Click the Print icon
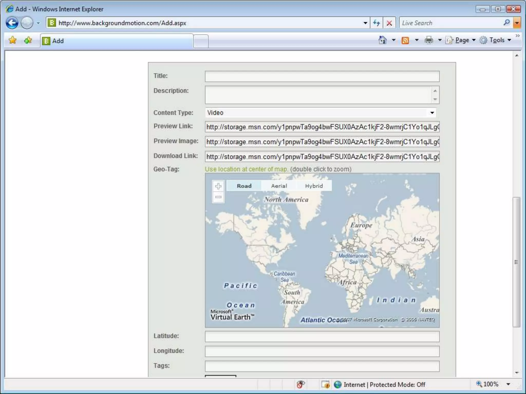This screenshot has height=394, width=526. (x=429, y=40)
